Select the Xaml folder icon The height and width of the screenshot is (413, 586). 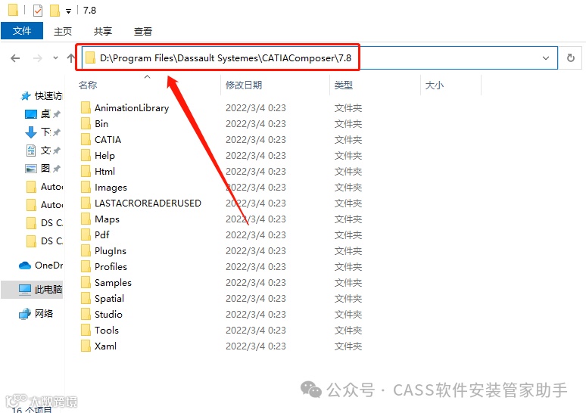pyautogui.click(x=86, y=346)
